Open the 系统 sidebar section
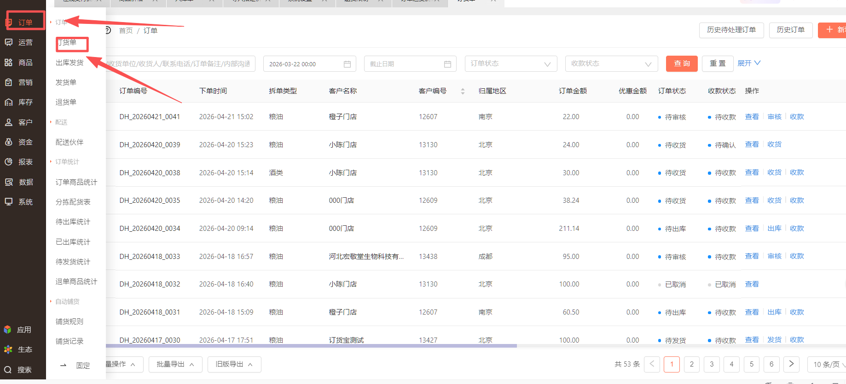 [19, 202]
